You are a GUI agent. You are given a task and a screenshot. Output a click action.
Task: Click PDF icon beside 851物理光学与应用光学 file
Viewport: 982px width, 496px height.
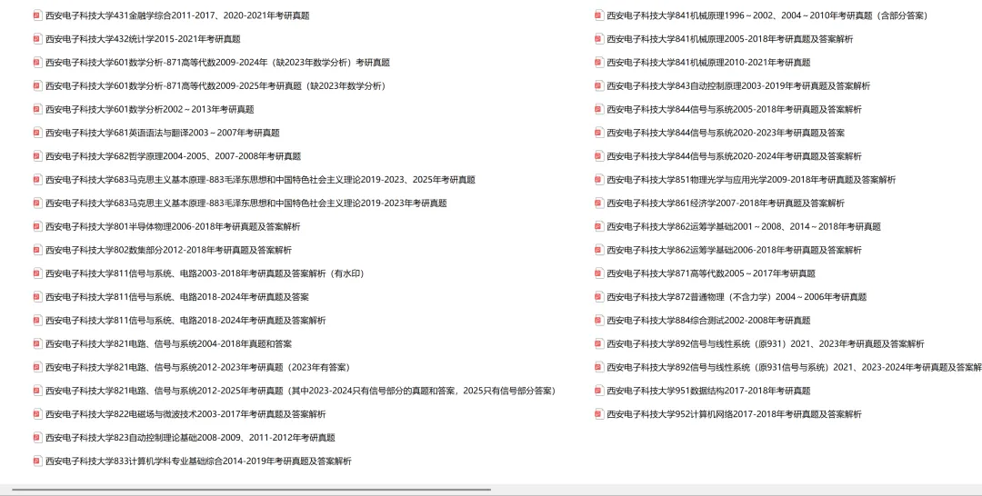598,180
